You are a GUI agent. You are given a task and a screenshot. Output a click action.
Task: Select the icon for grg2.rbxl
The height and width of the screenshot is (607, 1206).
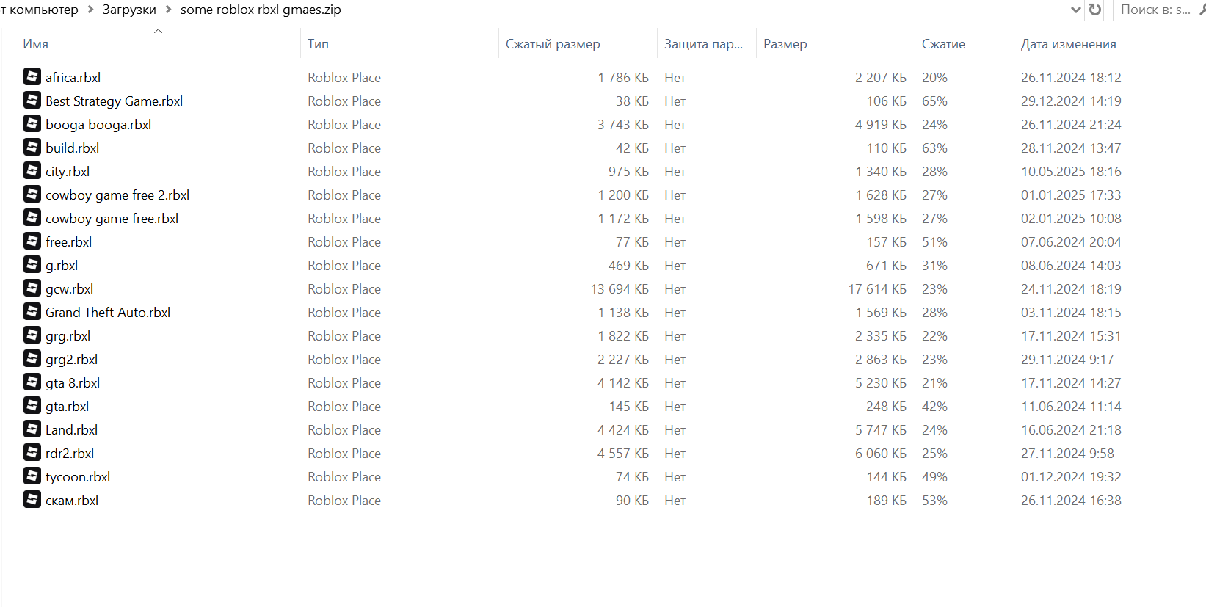pyautogui.click(x=32, y=358)
